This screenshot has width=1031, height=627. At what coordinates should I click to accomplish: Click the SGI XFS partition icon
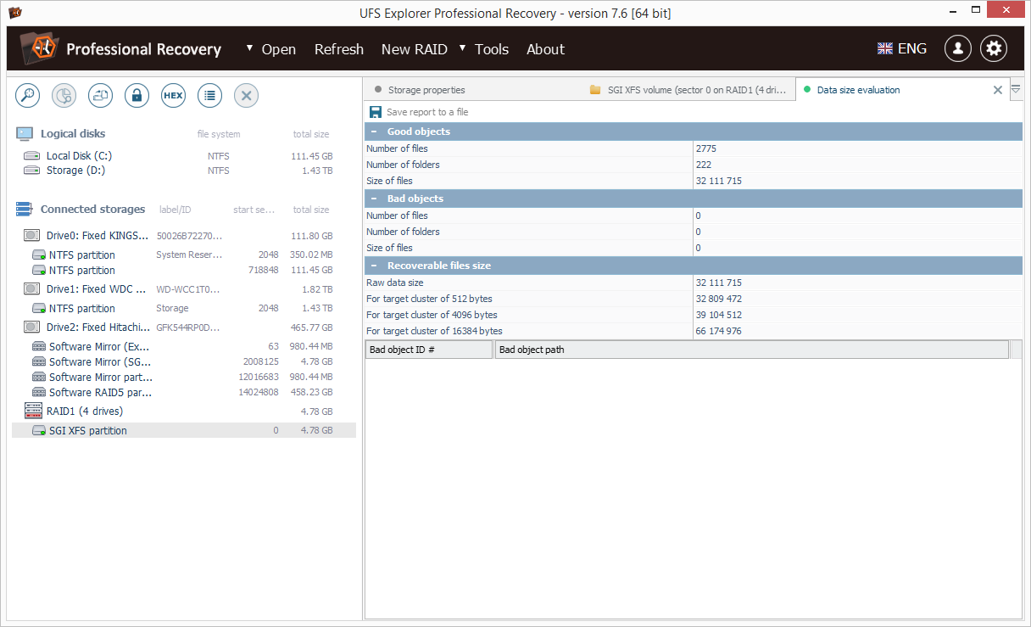[x=39, y=431]
